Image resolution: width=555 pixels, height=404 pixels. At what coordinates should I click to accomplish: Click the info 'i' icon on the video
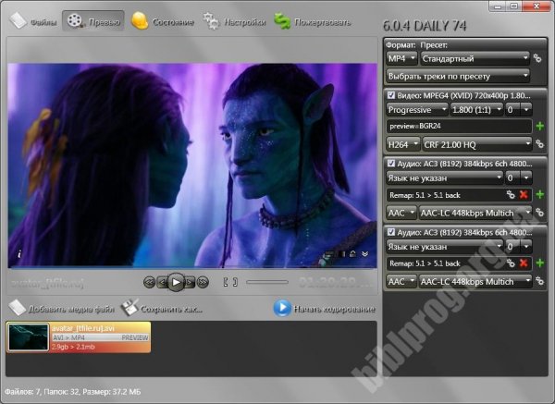[19, 253]
